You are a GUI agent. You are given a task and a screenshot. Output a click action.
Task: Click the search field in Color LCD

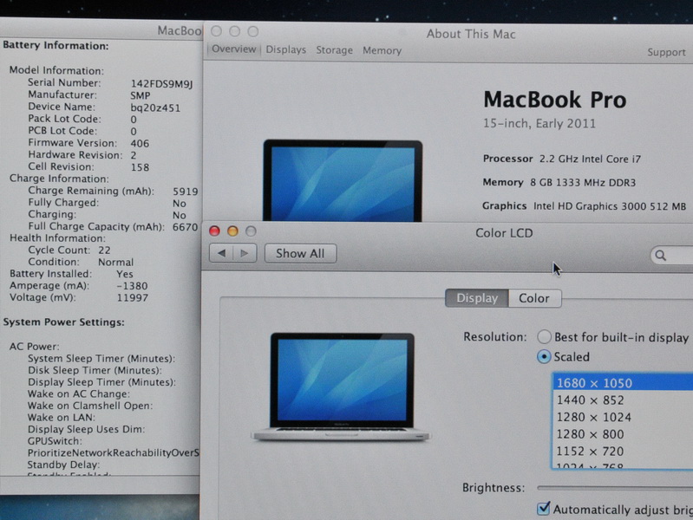tap(672, 256)
